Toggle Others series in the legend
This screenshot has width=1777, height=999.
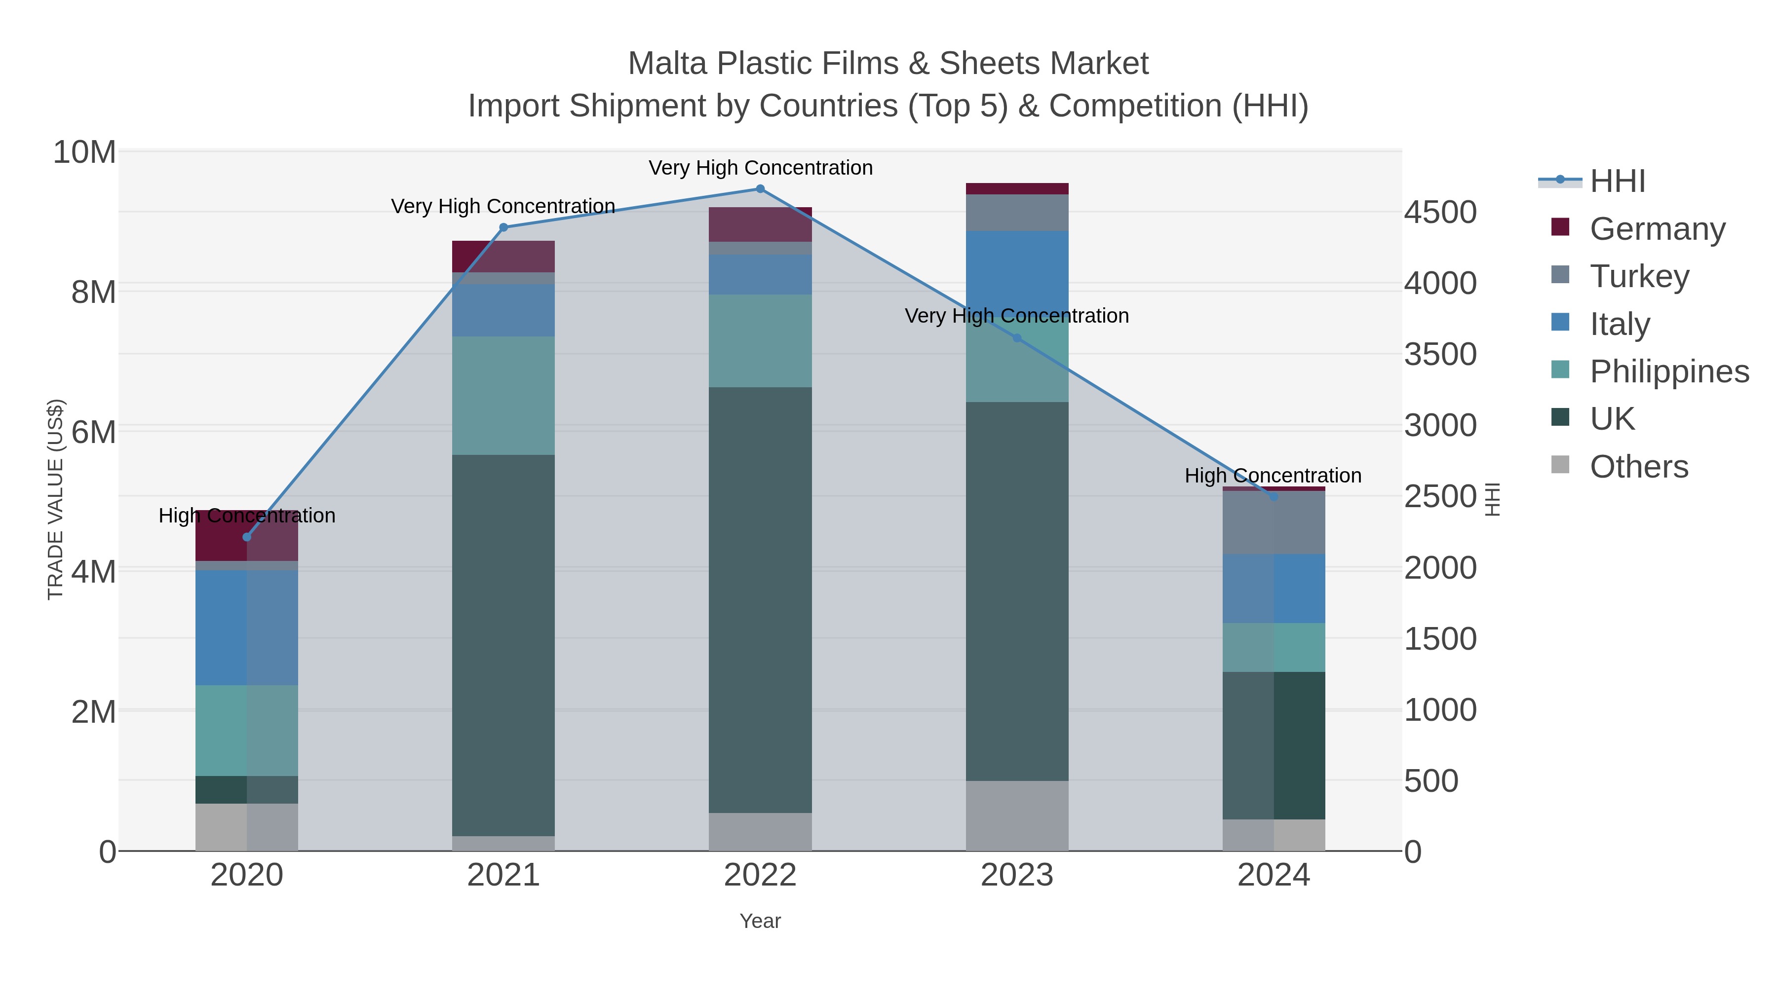[1620, 466]
